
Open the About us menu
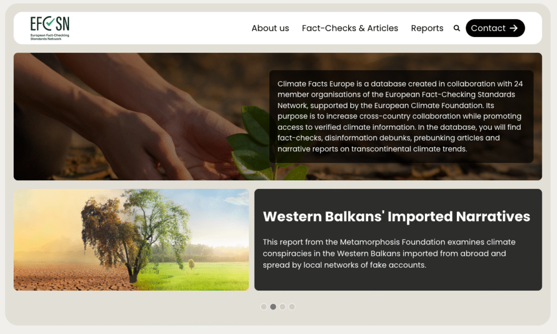pyautogui.click(x=270, y=28)
